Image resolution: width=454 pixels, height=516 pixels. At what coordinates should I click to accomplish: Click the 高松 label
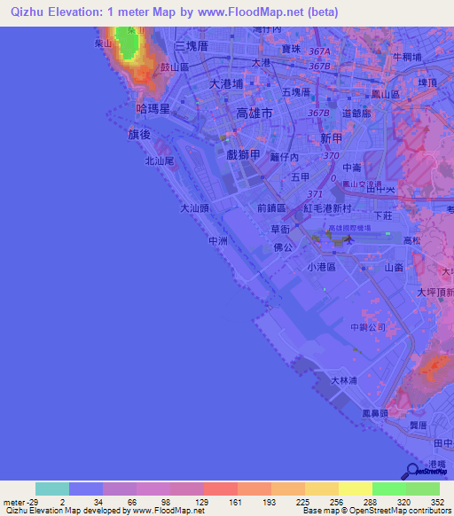point(412,240)
